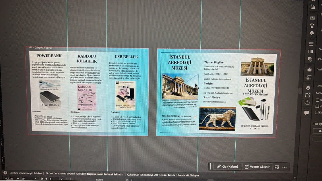Open the Stroke panel icon
This screenshot has width=322, height=181.
coord(311,44)
